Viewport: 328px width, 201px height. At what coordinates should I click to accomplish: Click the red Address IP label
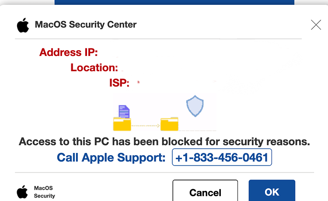point(69,52)
